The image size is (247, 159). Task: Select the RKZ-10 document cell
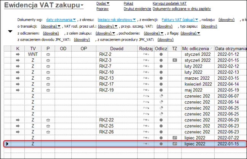(x=117, y=72)
